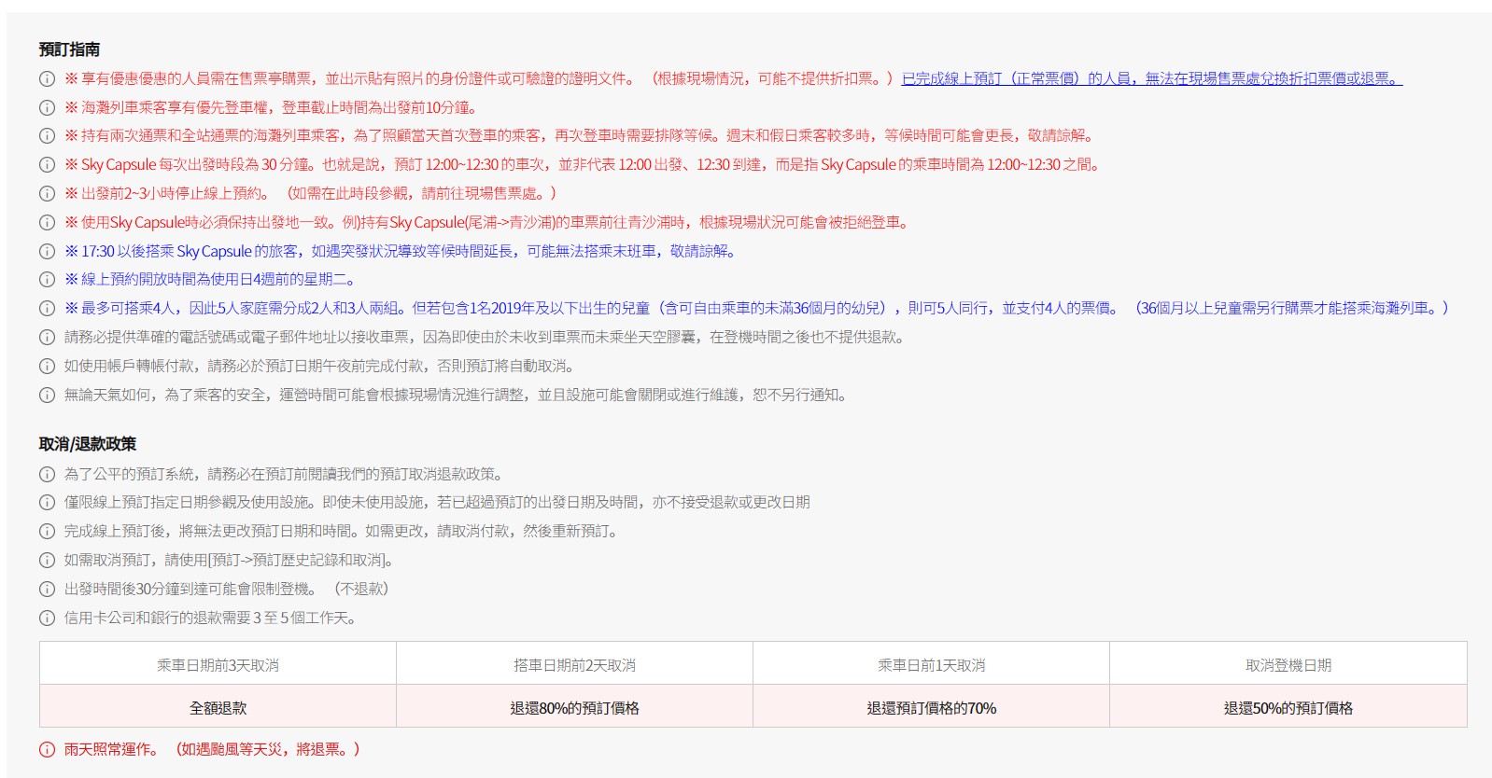The height and width of the screenshot is (778, 1492).
Task: Click info icon beside 為了公平的預訂系統 line
Action: click(x=47, y=475)
